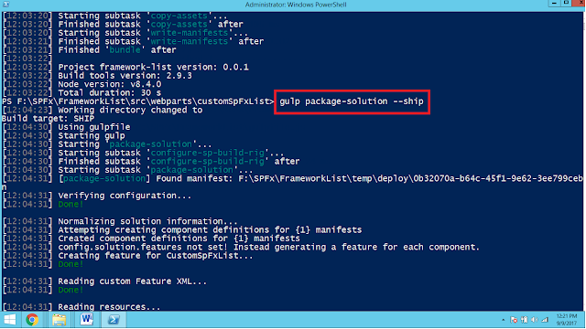
Task: Click 'Starting gulp' line
Action: coord(92,136)
